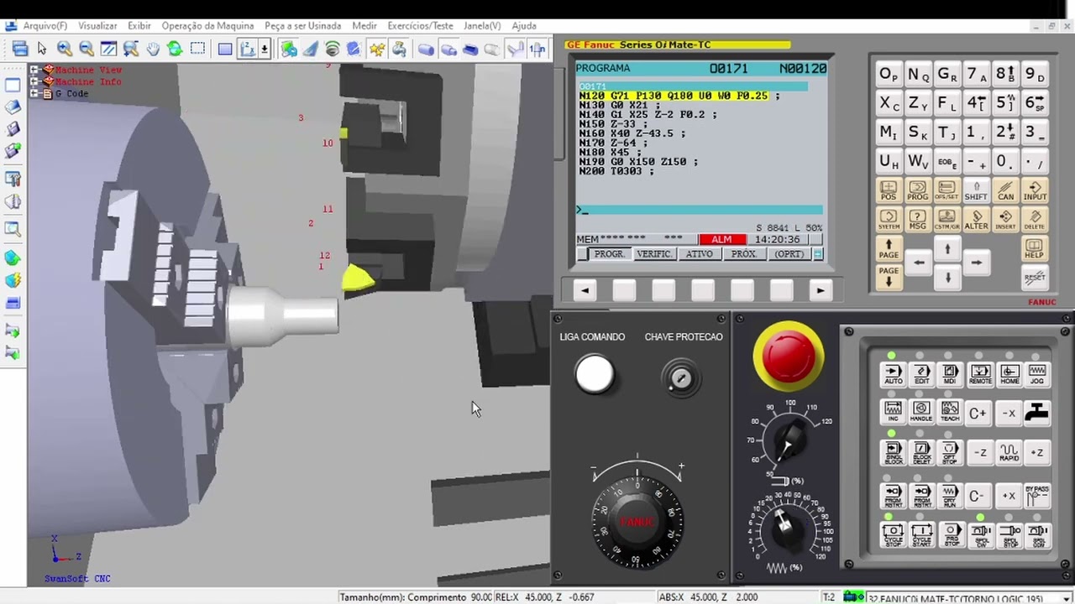Open the download arrow dropdown in toolbar
1075x604 pixels.
(265, 49)
